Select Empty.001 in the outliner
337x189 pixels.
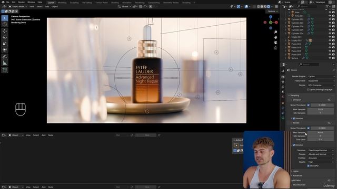coord(296,37)
